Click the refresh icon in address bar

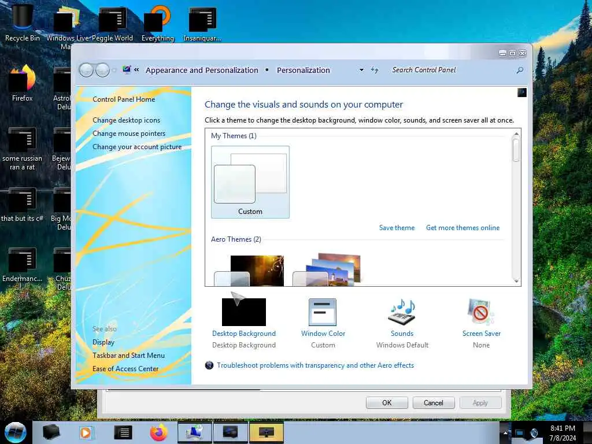pos(374,70)
